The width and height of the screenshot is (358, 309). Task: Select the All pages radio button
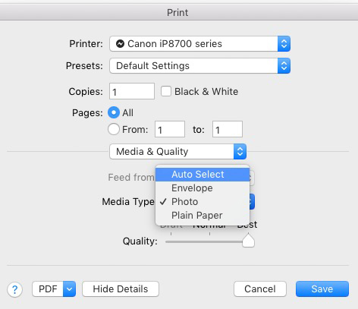[x=114, y=112]
